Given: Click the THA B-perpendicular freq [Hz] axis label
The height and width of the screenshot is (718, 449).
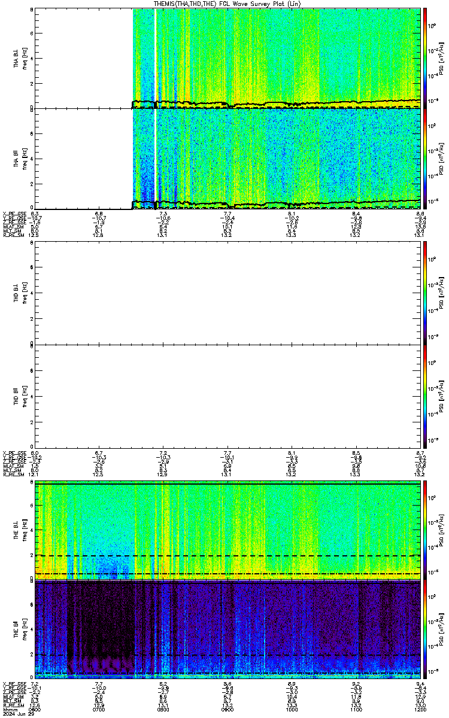Looking at the screenshot, I should 25,59.
